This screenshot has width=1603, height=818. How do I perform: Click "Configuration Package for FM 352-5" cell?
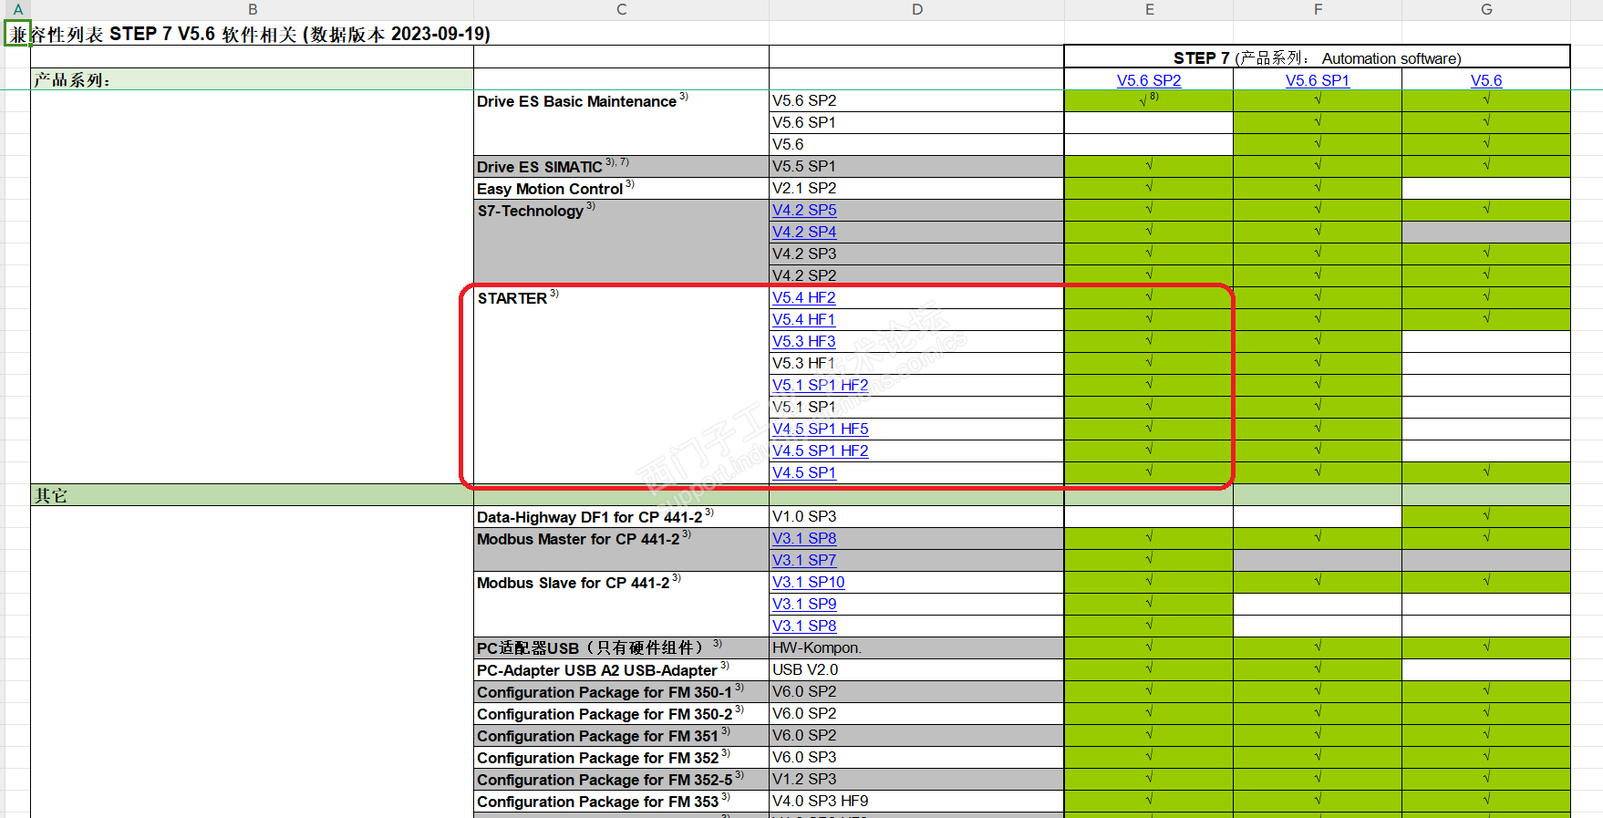(622, 779)
